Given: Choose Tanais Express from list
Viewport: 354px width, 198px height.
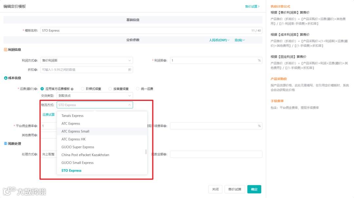Looking at the screenshot, I should pyautogui.click(x=102, y=116).
